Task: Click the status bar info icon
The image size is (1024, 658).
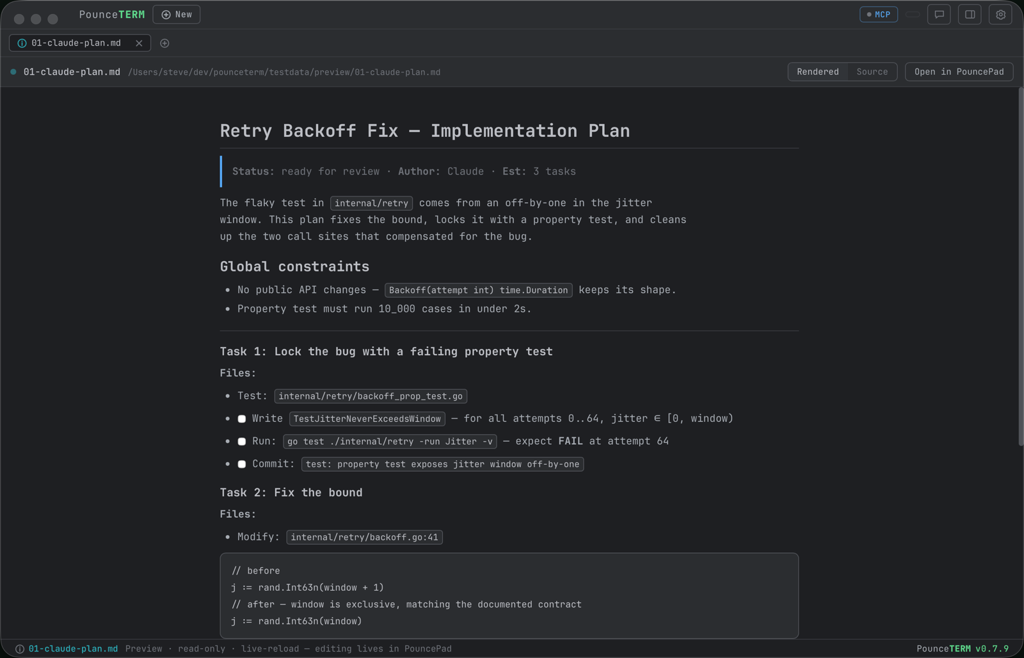Action: 20,648
